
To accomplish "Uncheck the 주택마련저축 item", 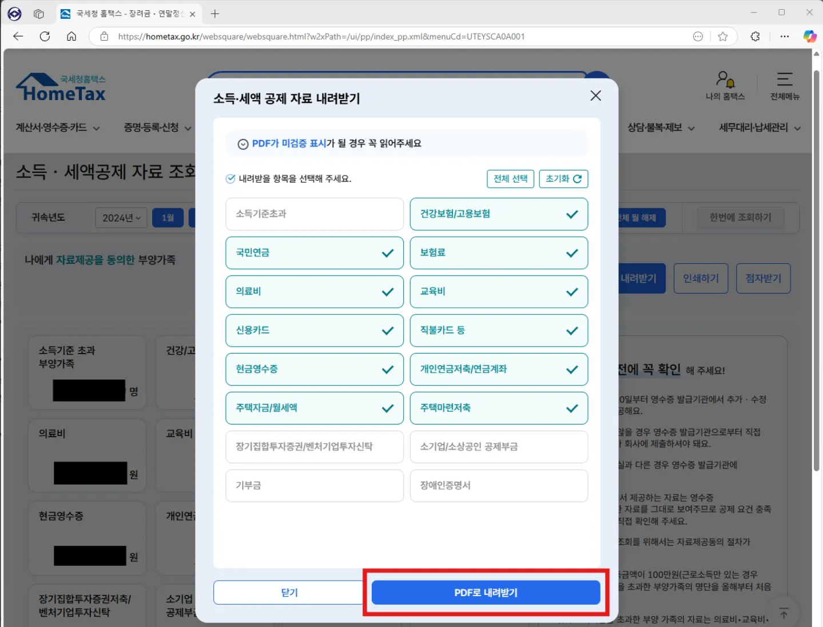I will click(499, 408).
